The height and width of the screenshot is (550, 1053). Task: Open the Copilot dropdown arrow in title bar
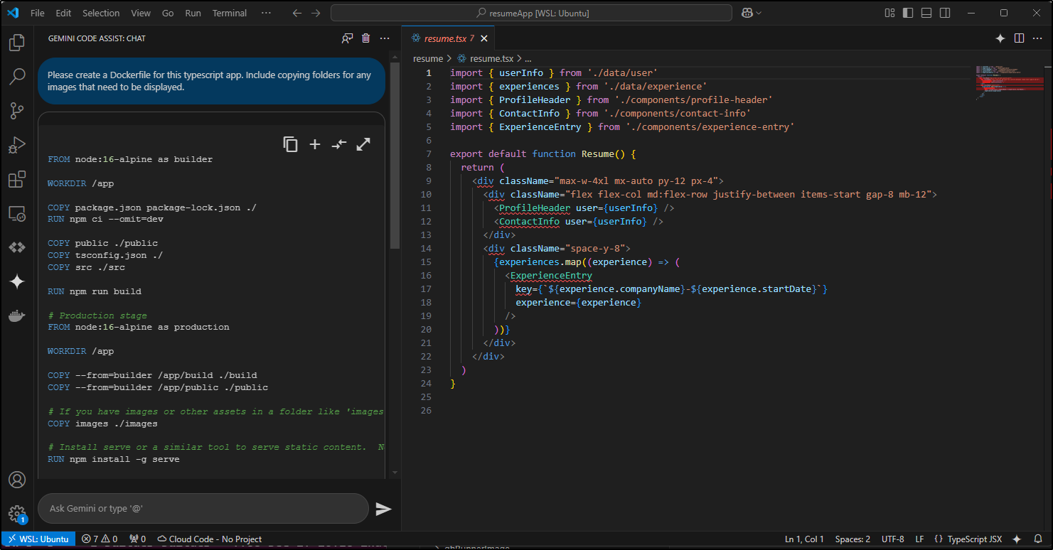click(759, 13)
